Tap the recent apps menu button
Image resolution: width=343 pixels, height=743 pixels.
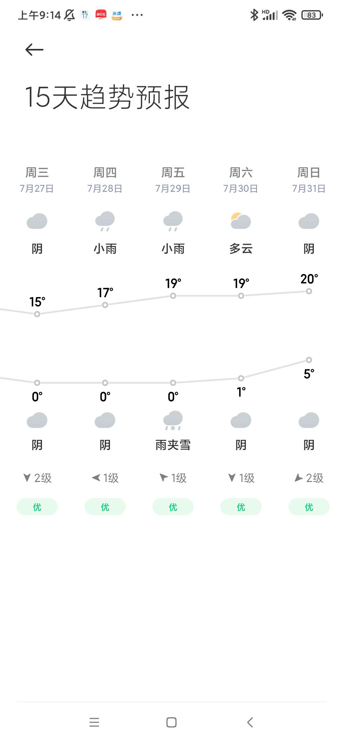click(94, 722)
